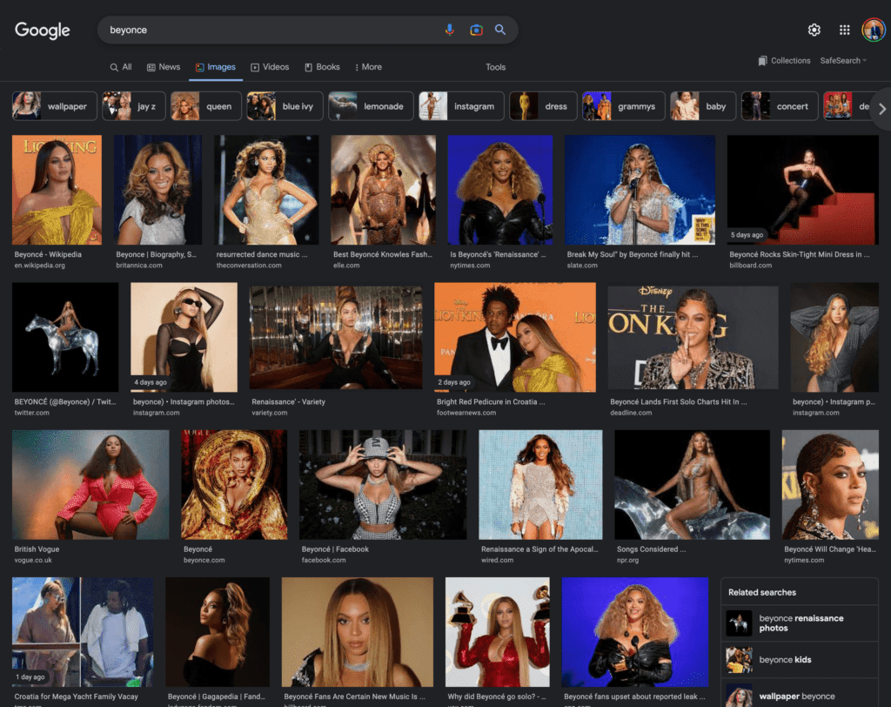Open the Beyoncé Wikipedia image thumbnail
The width and height of the screenshot is (891, 707).
pyautogui.click(x=57, y=190)
